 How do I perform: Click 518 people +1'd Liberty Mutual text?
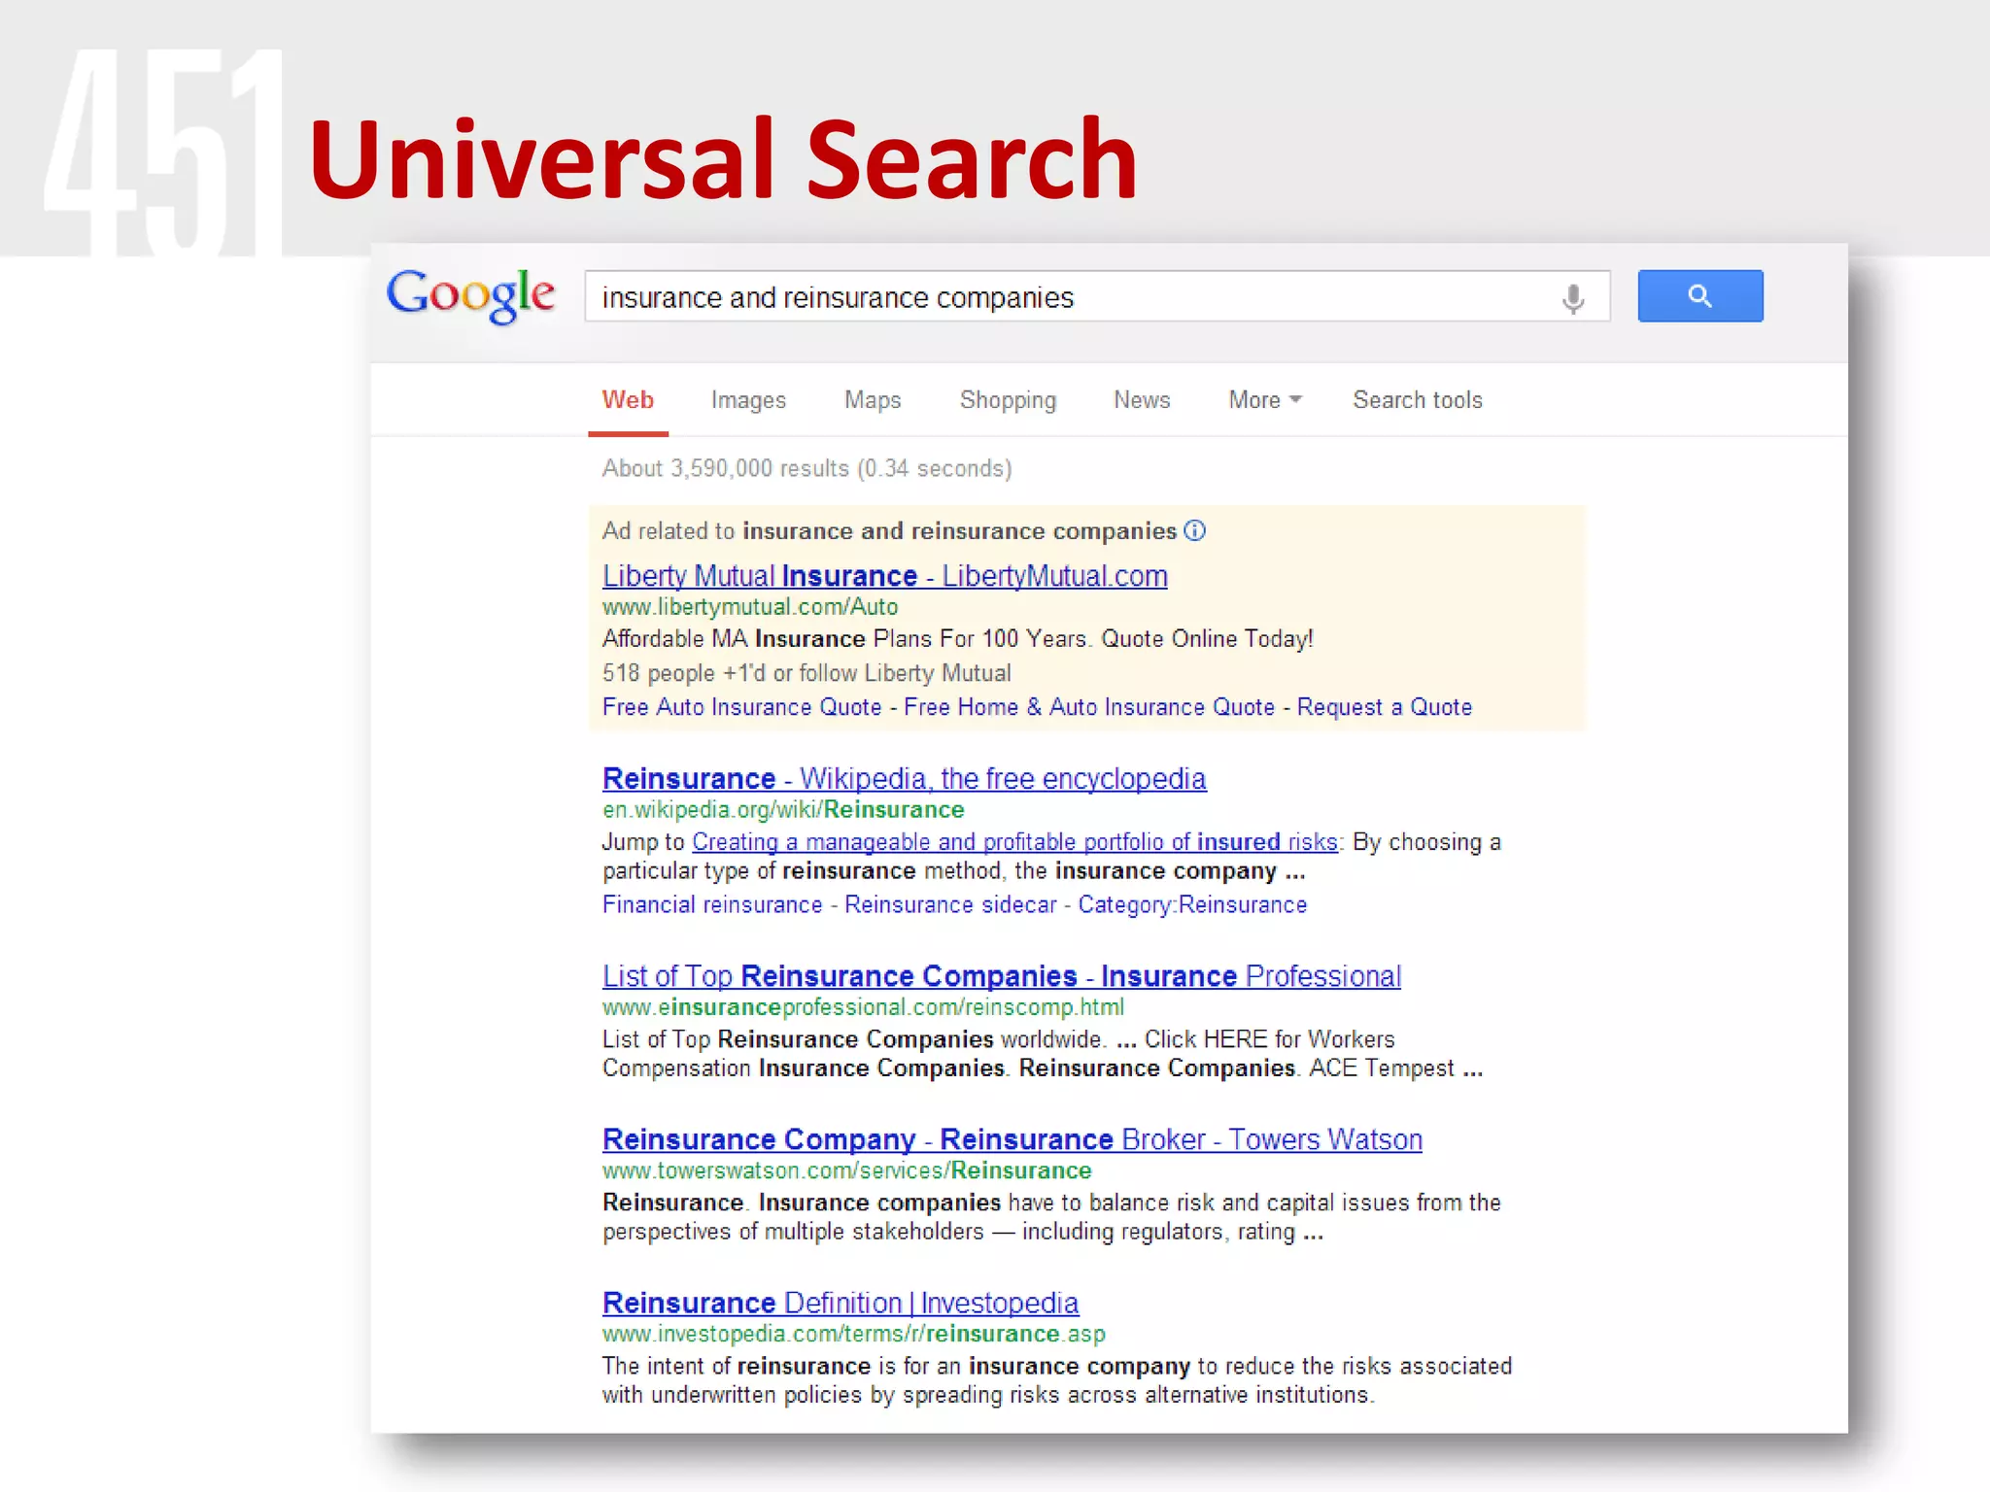point(806,673)
